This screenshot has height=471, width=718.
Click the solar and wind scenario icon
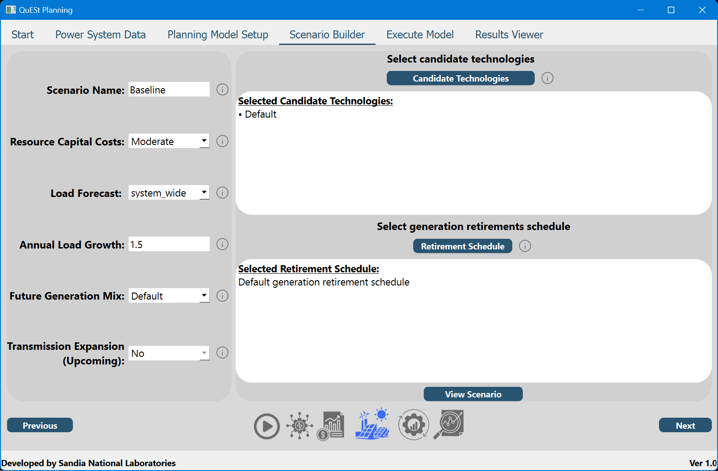(x=372, y=423)
